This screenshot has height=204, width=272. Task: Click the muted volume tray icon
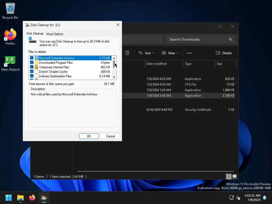tap(238, 198)
